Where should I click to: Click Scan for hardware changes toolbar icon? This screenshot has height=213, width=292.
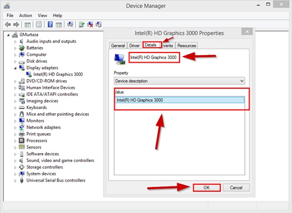[70, 24]
